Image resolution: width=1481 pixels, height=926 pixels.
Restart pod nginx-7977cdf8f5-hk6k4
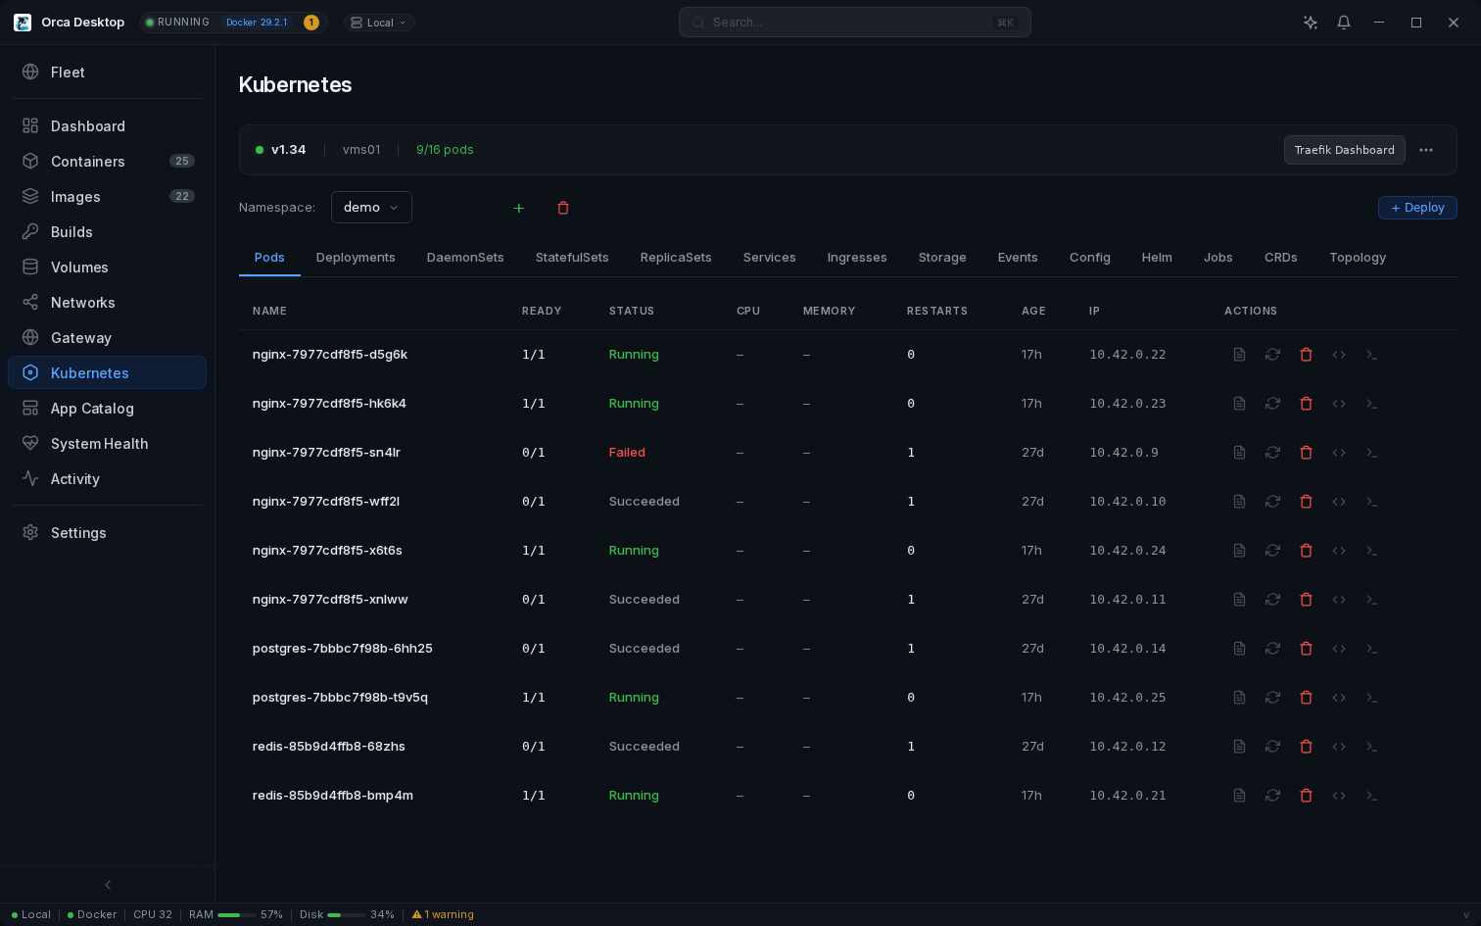tap(1272, 404)
